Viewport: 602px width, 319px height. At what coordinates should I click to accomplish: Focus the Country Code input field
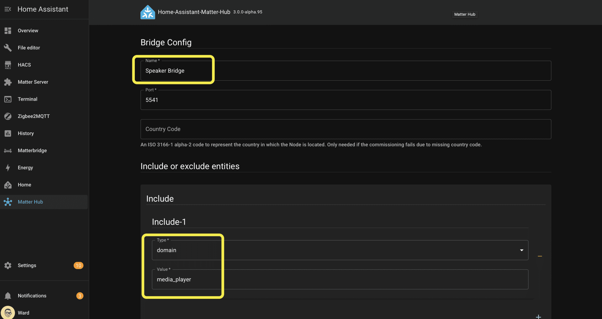pos(346,129)
